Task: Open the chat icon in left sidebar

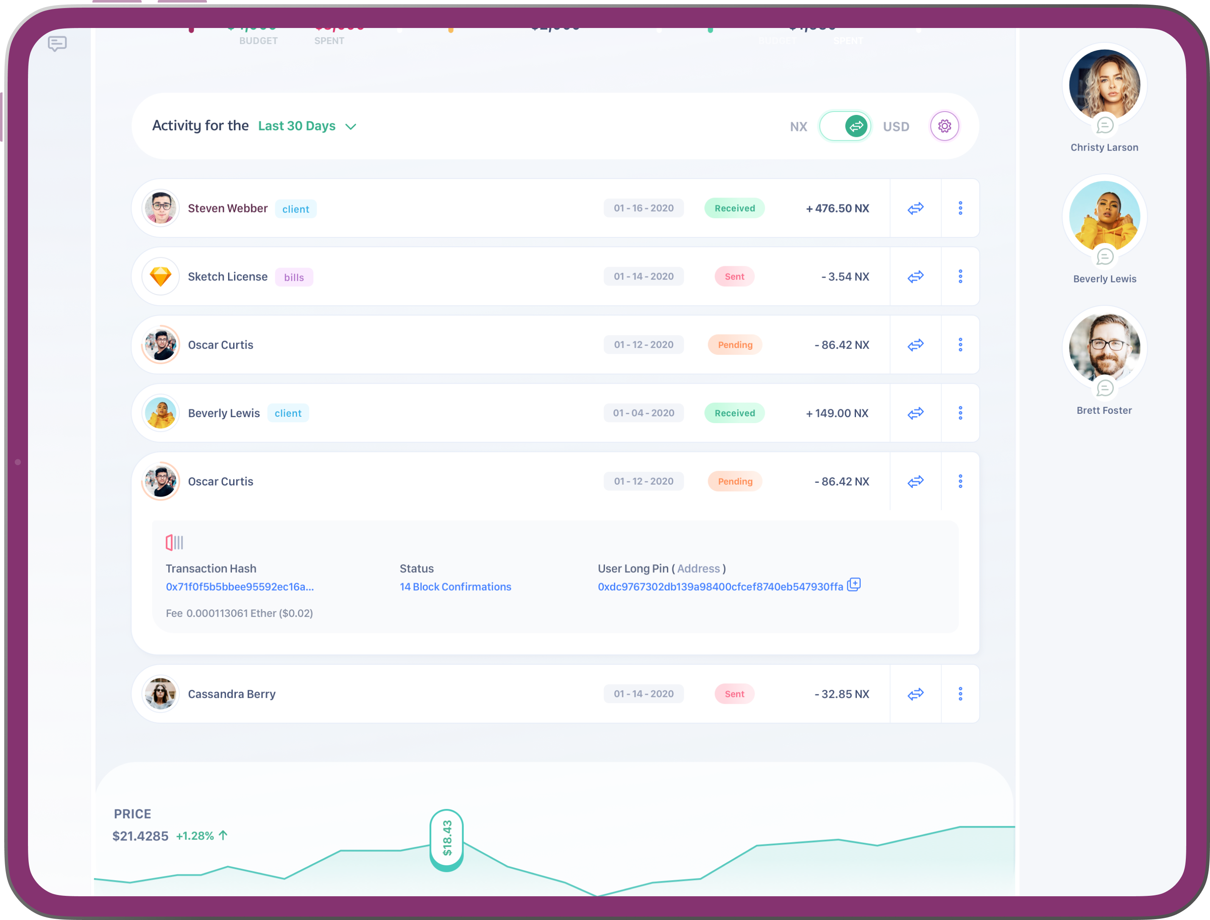Action: point(57,43)
